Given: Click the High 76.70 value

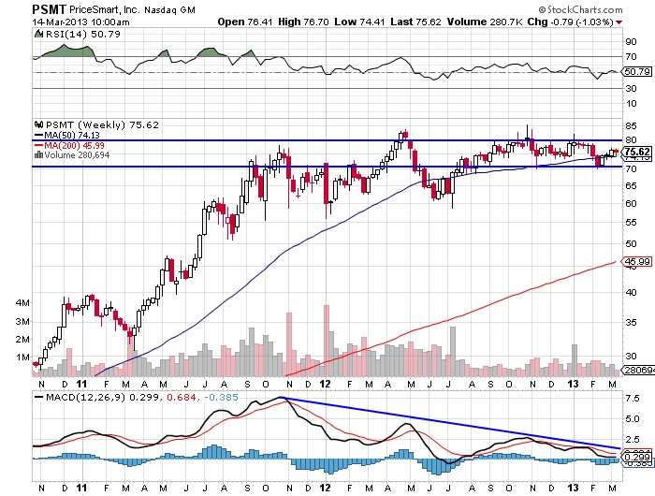Looking at the screenshot, I should coord(303,22).
